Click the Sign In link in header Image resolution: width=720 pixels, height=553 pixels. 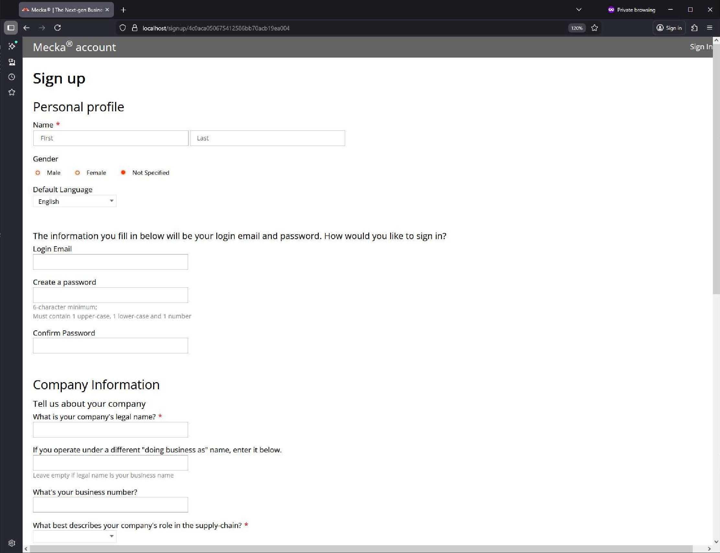coord(701,47)
